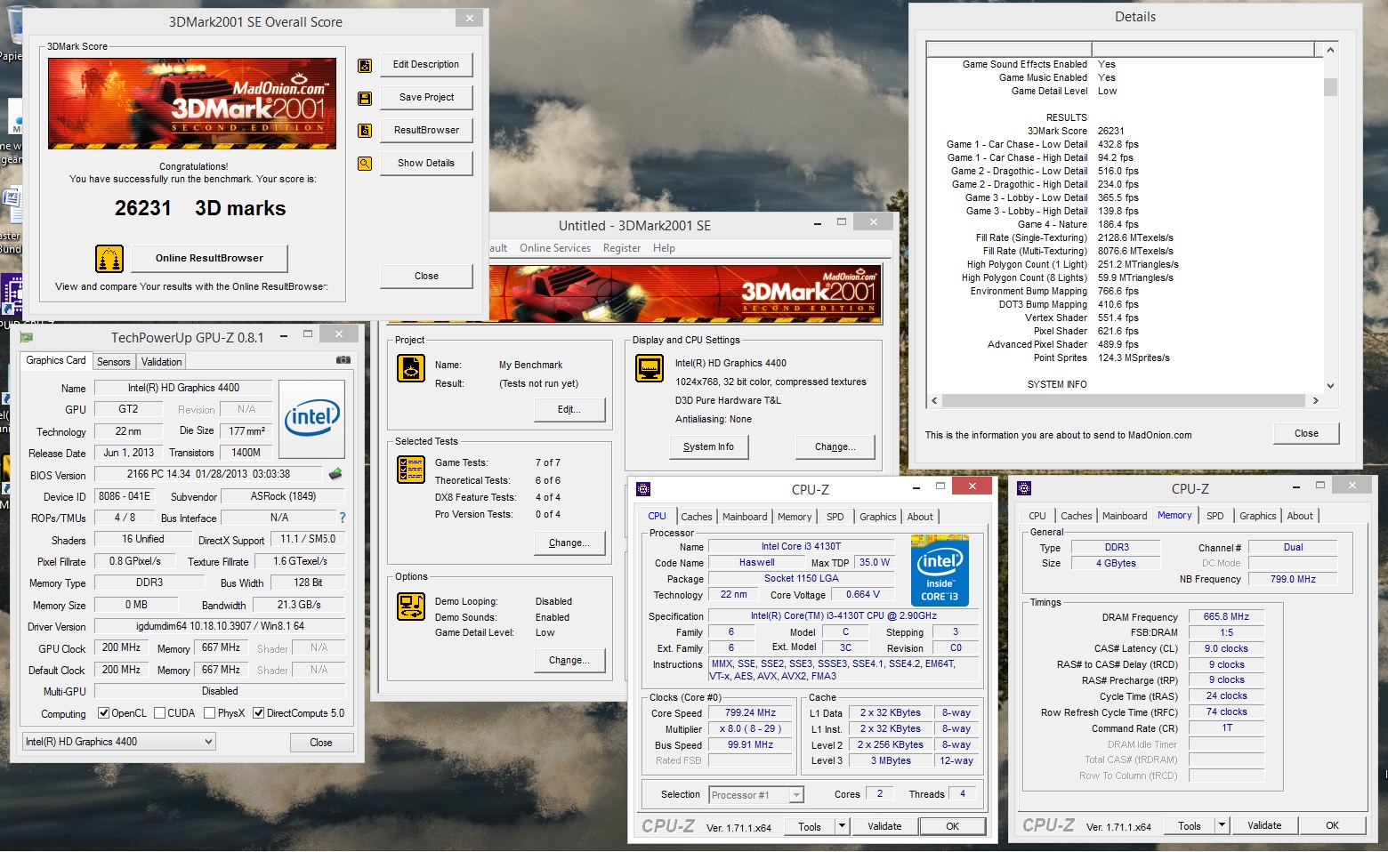Click the Online ResultBrowser yellow icon

click(x=109, y=259)
